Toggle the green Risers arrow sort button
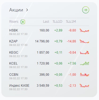This screenshot has width=99, height=100. click(x=23, y=22)
